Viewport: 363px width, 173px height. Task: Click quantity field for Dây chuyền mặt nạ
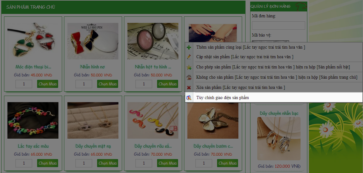pos(84,163)
